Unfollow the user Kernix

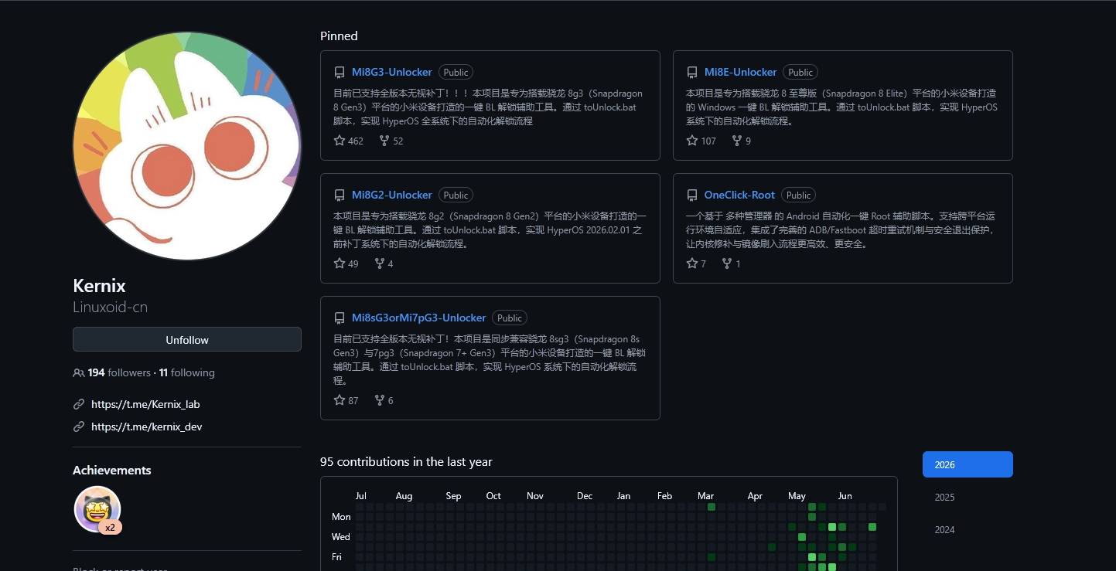pos(187,340)
